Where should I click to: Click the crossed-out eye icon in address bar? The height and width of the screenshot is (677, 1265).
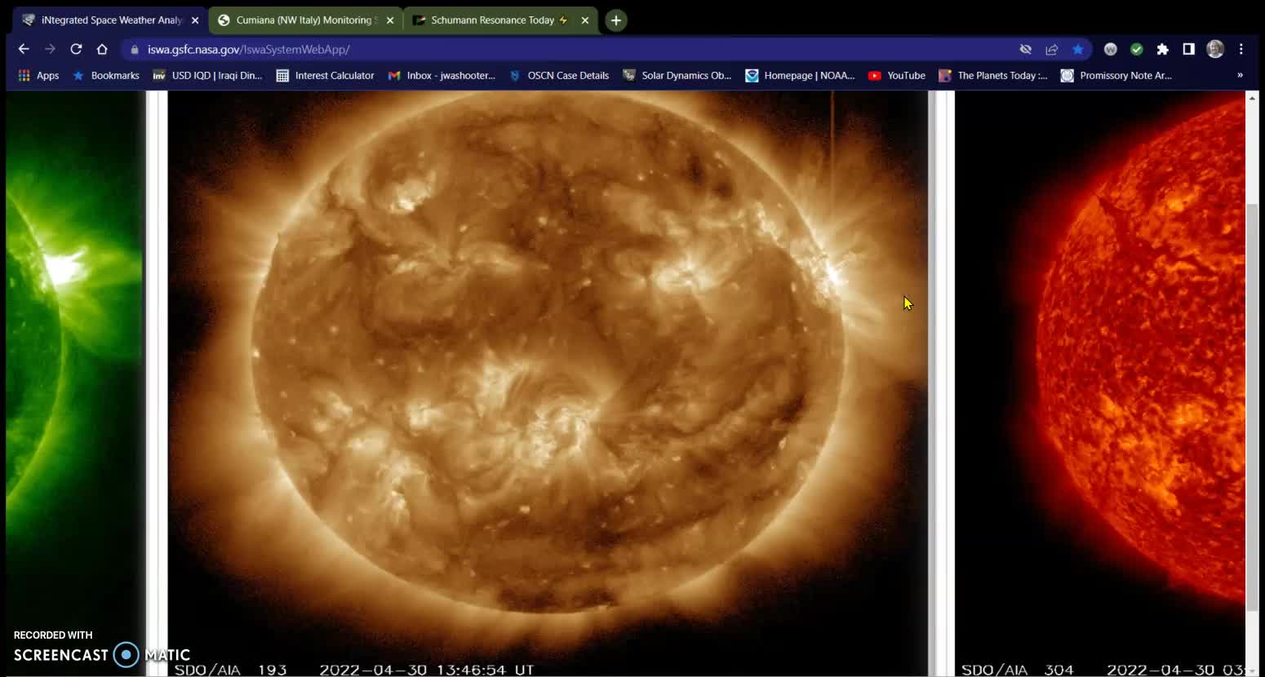click(x=1026, y=50)
